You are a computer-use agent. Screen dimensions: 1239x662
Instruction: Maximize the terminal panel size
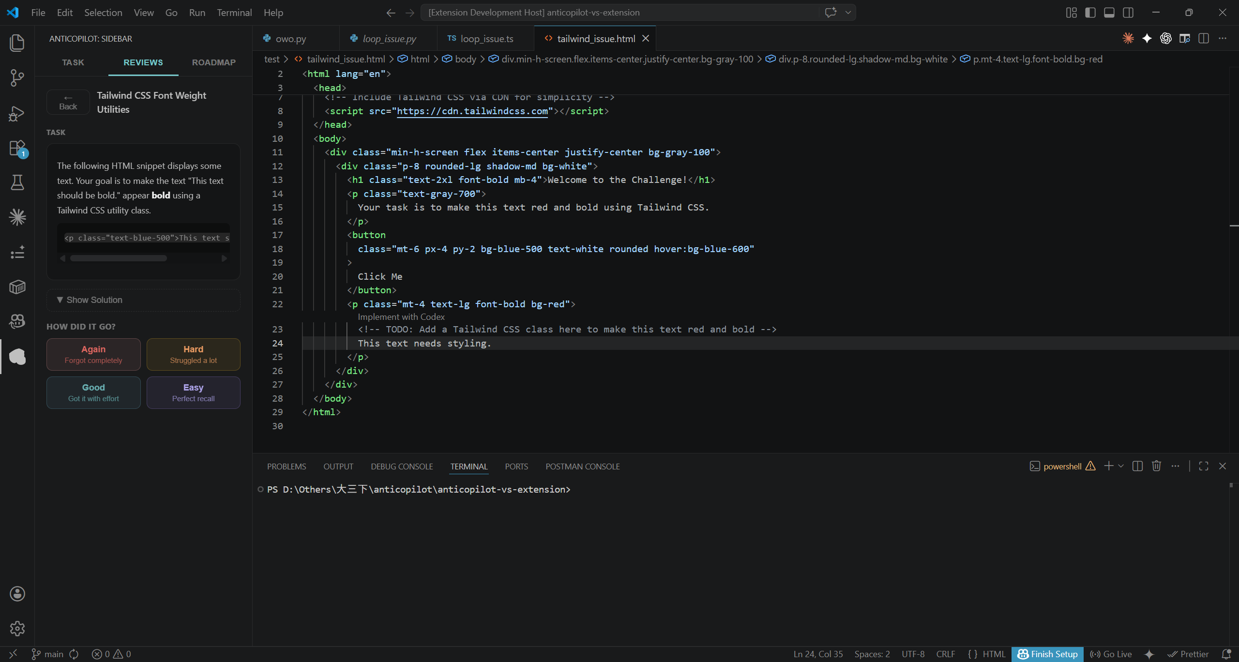(x=1204, y=466)
